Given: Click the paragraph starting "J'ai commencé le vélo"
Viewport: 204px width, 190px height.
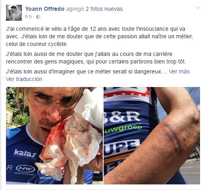Looking at the screenshot, I should pyautogui.click(x=100, y=36).
